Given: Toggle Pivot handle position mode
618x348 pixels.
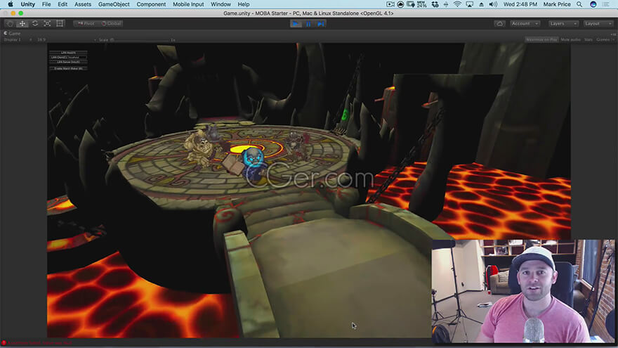Looking at the screenshot, I should [86, 24].
